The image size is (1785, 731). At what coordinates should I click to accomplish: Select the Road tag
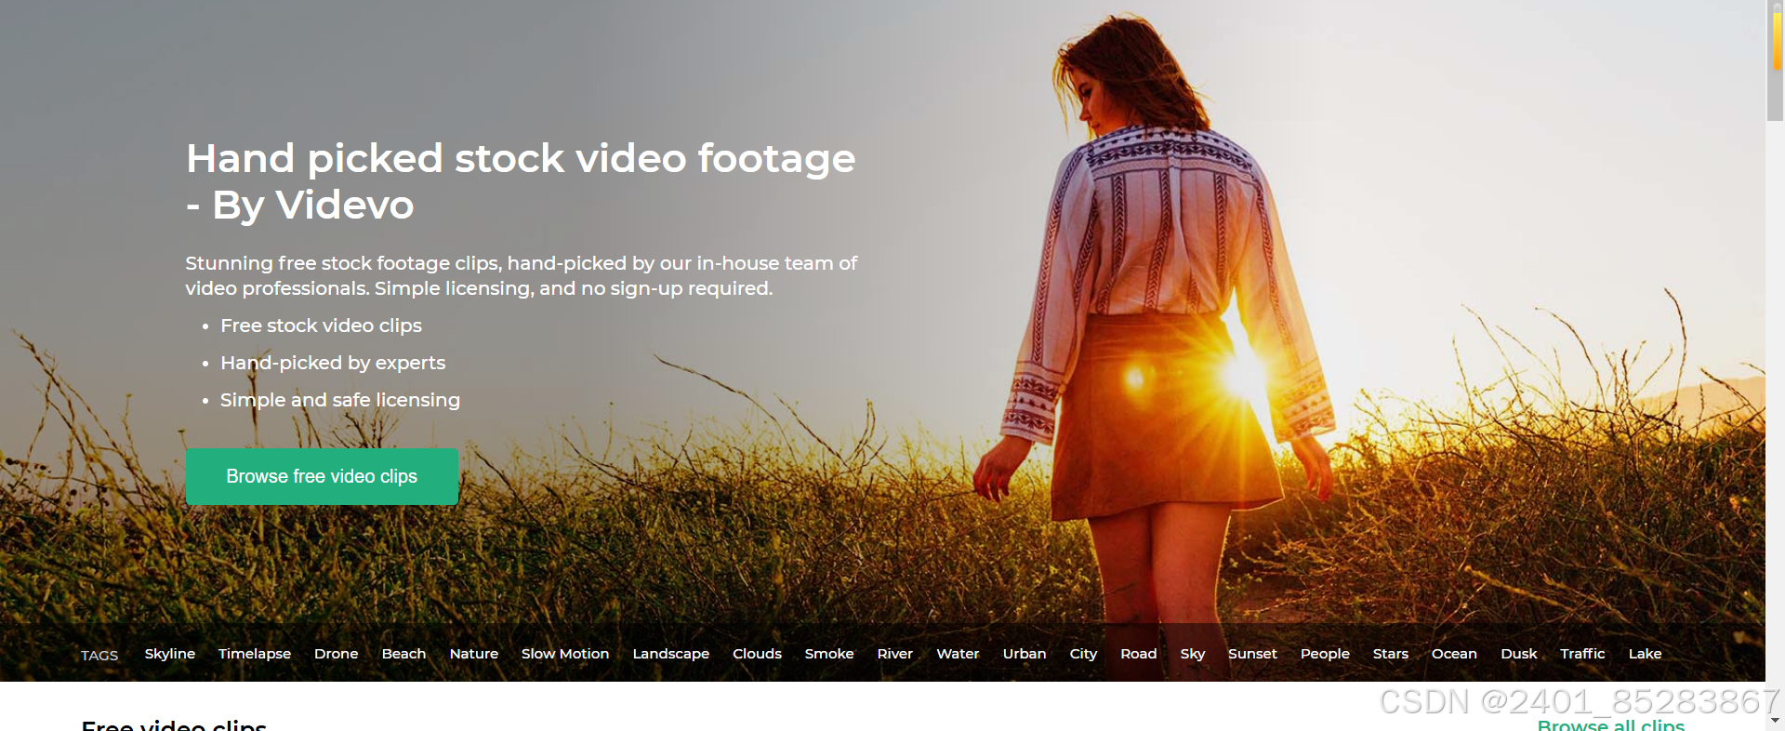pyautogui.click(x=1139, y=654)
